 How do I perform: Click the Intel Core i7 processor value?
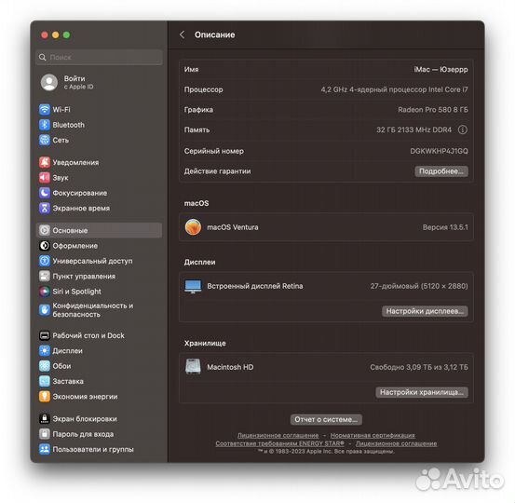(x=395, y=89)
